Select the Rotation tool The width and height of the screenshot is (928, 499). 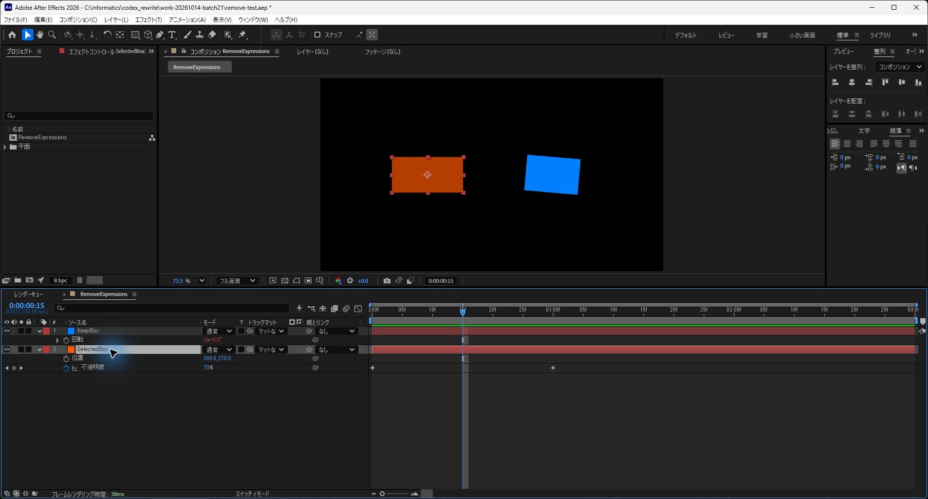pos(107,35)
